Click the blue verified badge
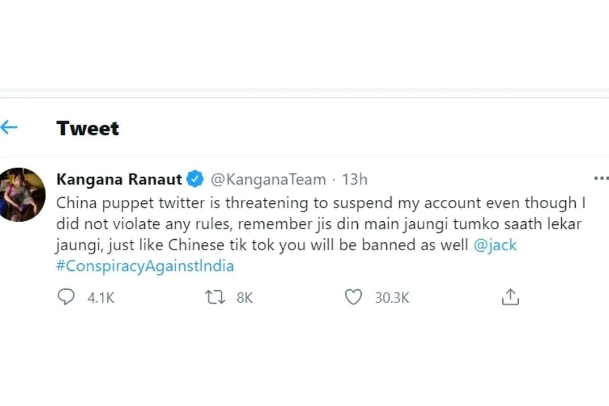Viewport: 609px width, 406px height. (x=195, y=179)
